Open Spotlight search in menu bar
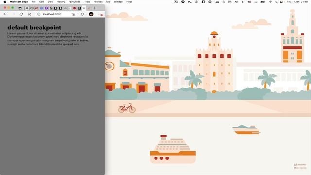The image size is (311, 175). click(276, 2)
